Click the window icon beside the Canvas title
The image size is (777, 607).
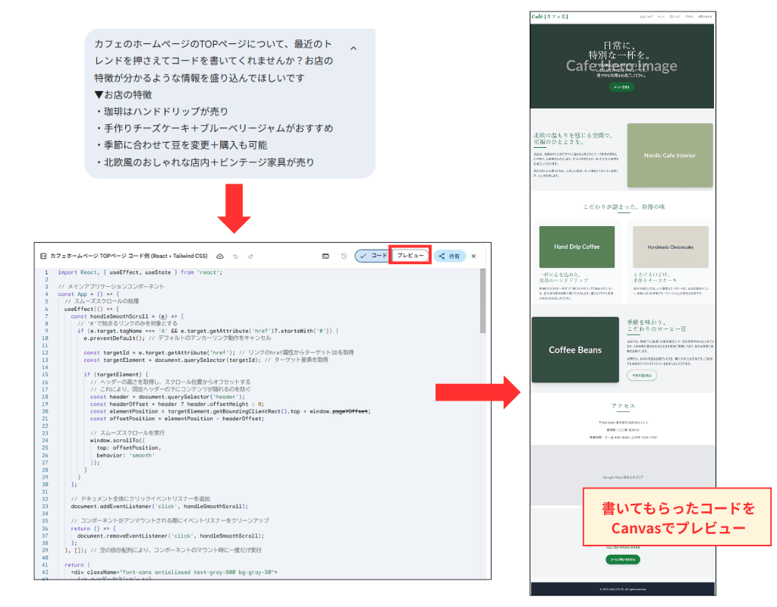[x=43, y=256]
